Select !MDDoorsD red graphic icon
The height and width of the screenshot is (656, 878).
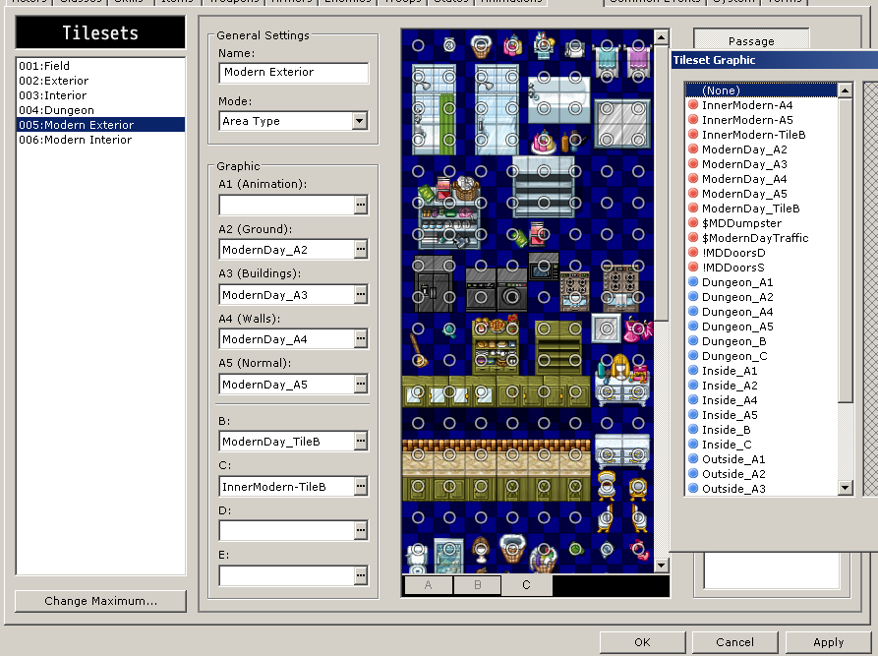tap(693, 253)
